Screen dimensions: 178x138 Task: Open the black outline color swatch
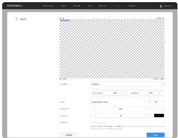pyautogui.click(x=159, y=116)
